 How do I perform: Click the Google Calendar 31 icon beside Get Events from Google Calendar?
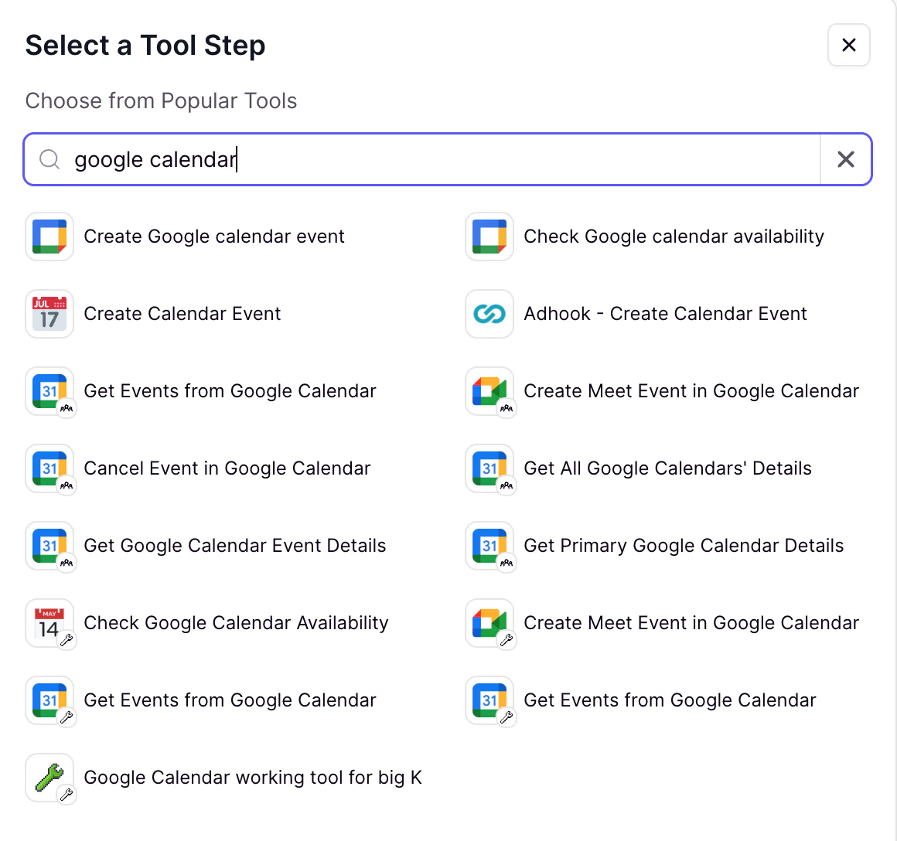click(49, 391)
